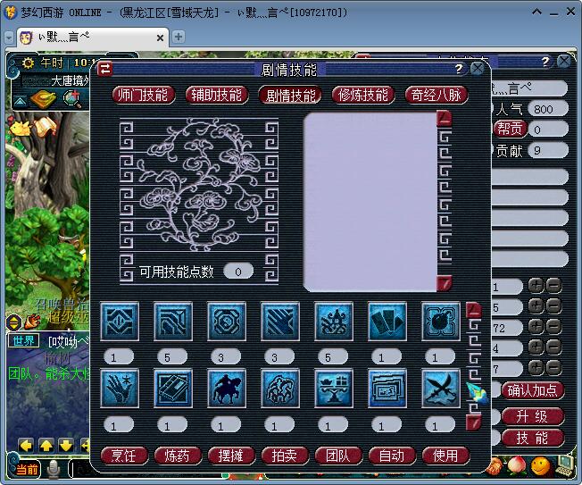Click the yellow left-arrow chat button
The image size is (582, 485).
click(x=26, y=446)
